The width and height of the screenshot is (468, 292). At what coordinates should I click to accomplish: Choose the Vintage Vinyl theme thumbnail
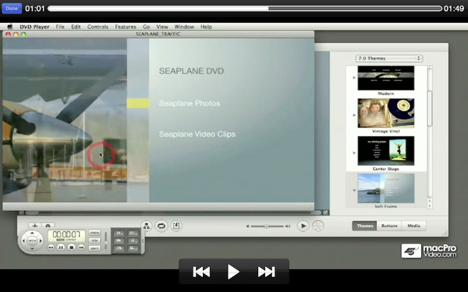386,113
